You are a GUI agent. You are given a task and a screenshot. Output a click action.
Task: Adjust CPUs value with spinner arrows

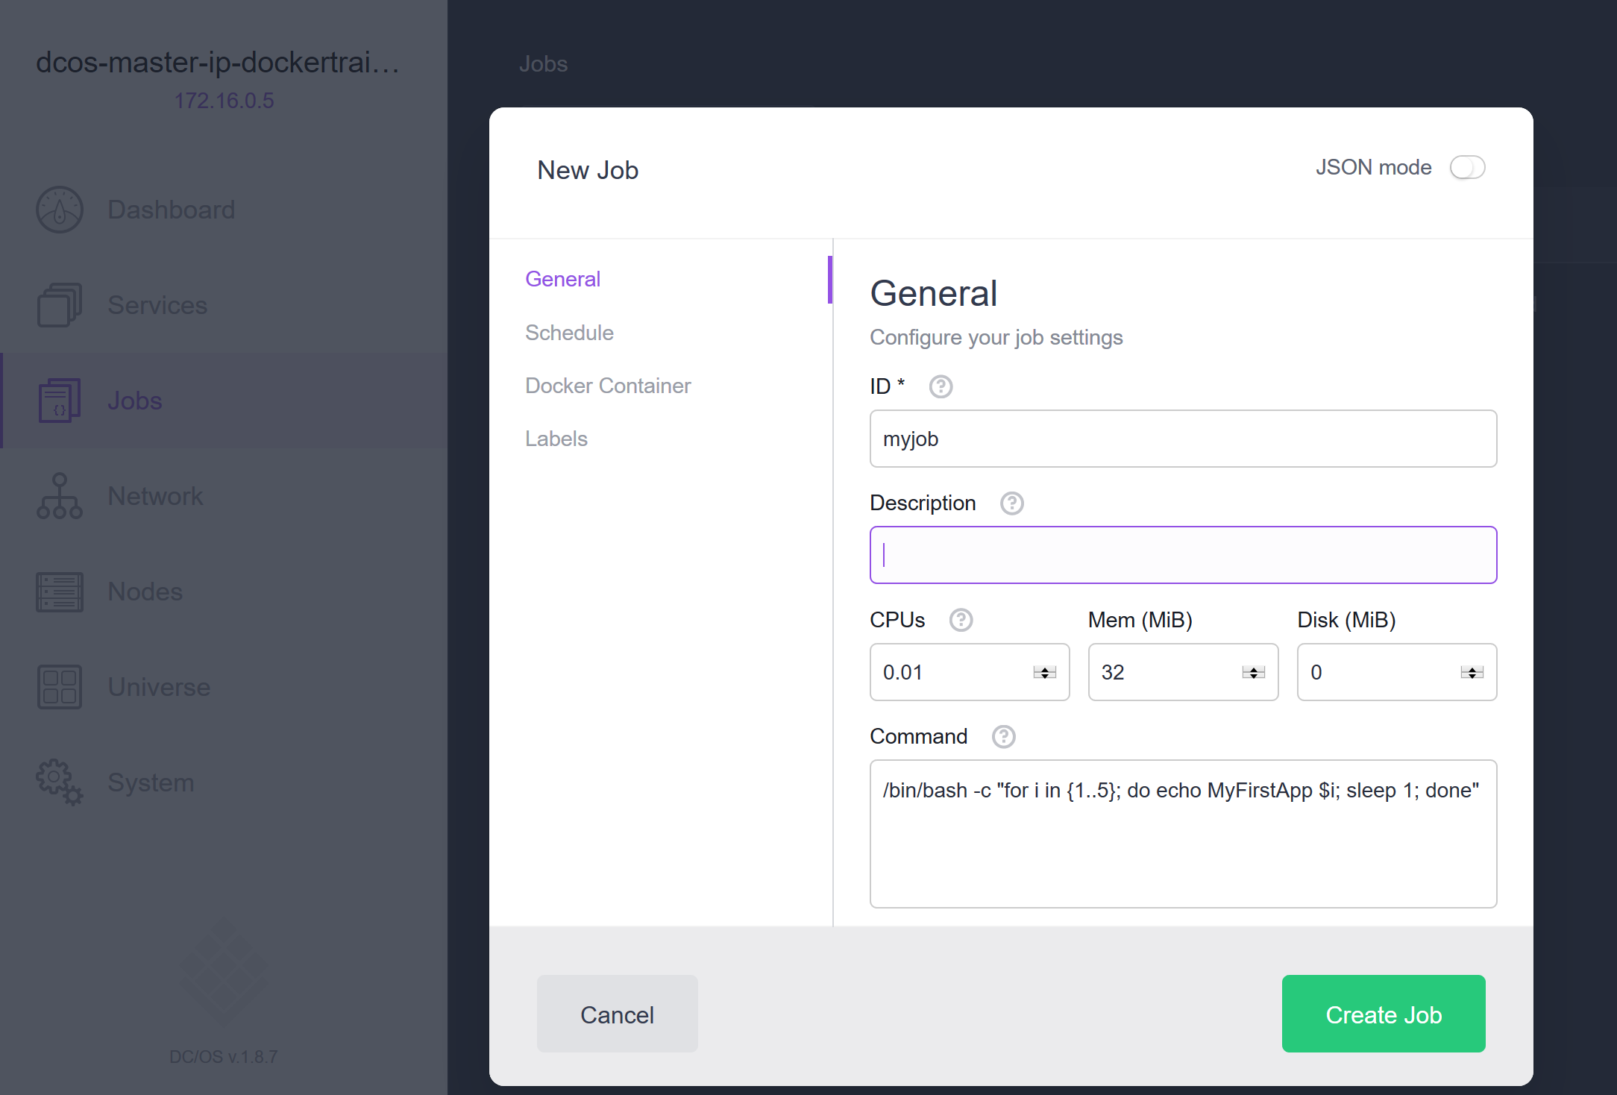pyautogui.click(x=1044, y=673)
